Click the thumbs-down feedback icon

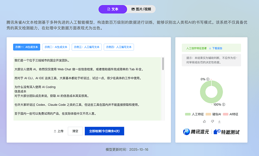(212, 121)
